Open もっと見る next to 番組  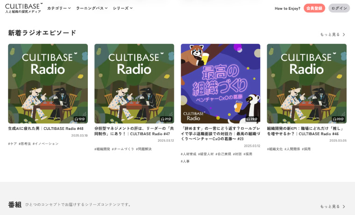333,207
